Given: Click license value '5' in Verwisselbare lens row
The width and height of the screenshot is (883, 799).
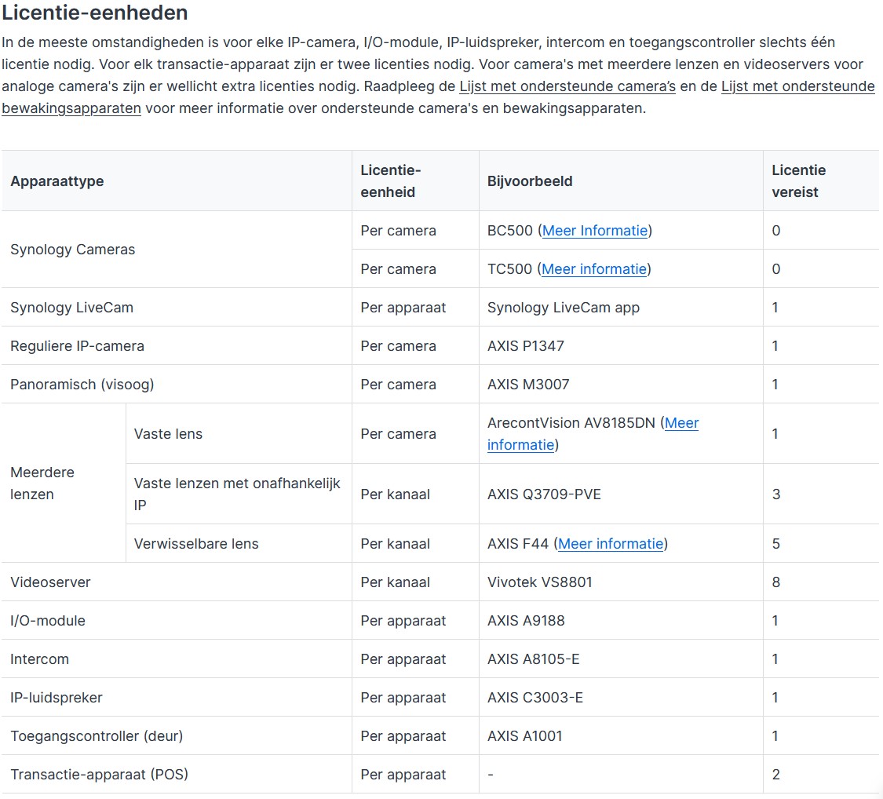Looking at the screenshot, I should [776, 544].
